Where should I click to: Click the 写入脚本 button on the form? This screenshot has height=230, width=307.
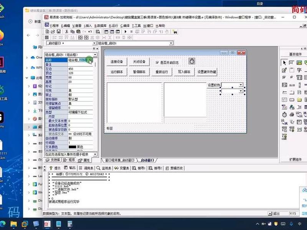click(x=184, y=72)
